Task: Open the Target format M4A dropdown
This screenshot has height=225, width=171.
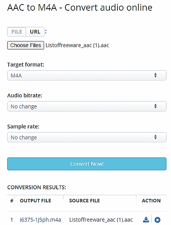Action: point(87,75)
